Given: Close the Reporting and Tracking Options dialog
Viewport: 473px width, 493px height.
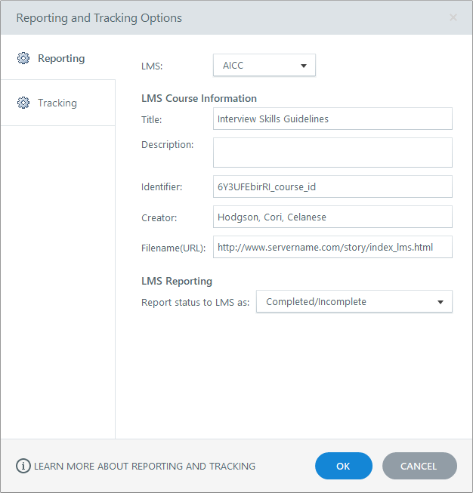Looking at the screenshot, I should coord(453,17).
